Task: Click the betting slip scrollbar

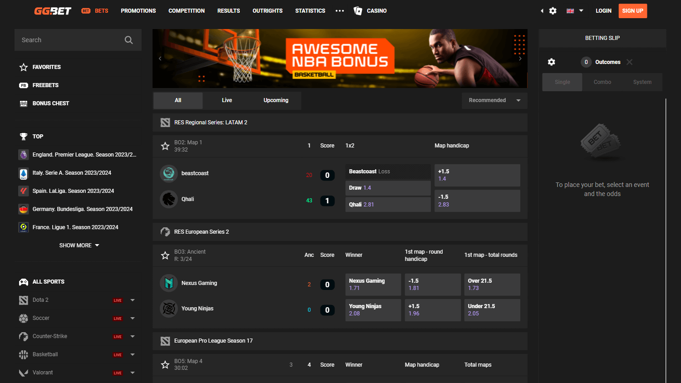Action: 666,241
